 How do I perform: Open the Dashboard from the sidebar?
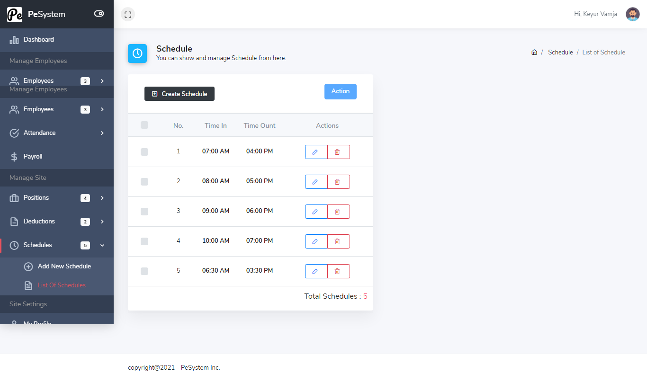38,40
